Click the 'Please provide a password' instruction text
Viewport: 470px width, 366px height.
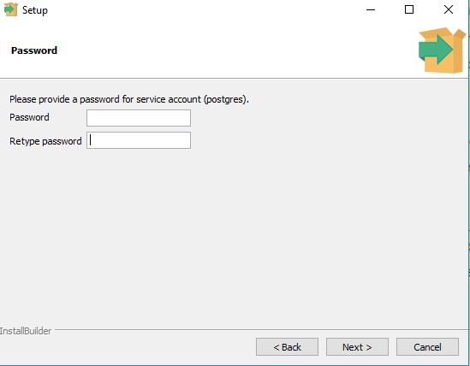pos(129,99)
